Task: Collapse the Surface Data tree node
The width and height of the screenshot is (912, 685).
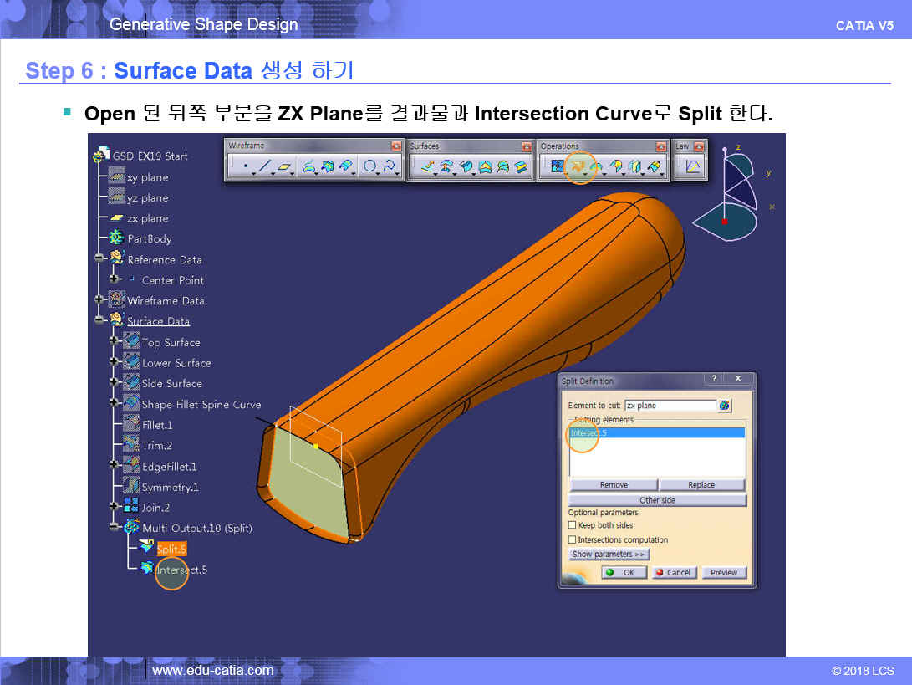Action: pyautogui.click(x=100, y=320)
